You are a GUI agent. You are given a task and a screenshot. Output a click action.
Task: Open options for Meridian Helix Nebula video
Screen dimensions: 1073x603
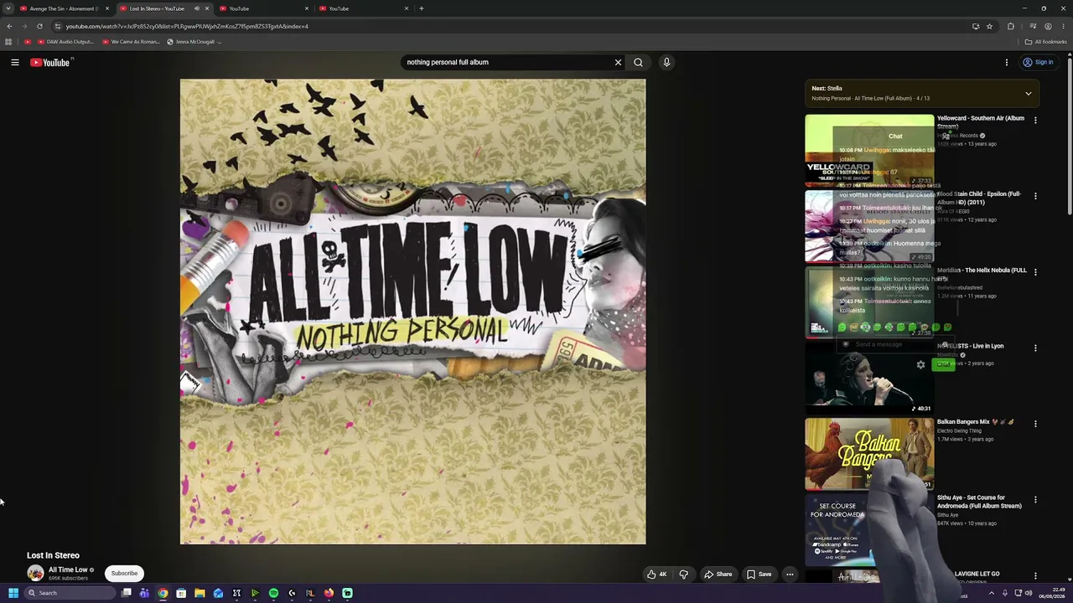1035,272
